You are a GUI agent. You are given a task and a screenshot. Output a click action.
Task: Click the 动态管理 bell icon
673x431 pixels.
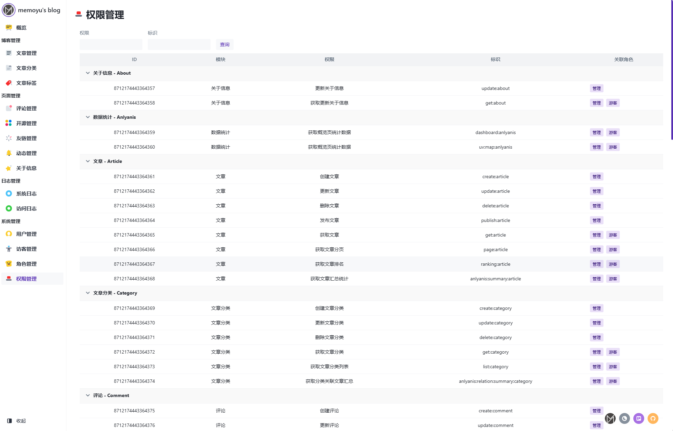[9, 153]
